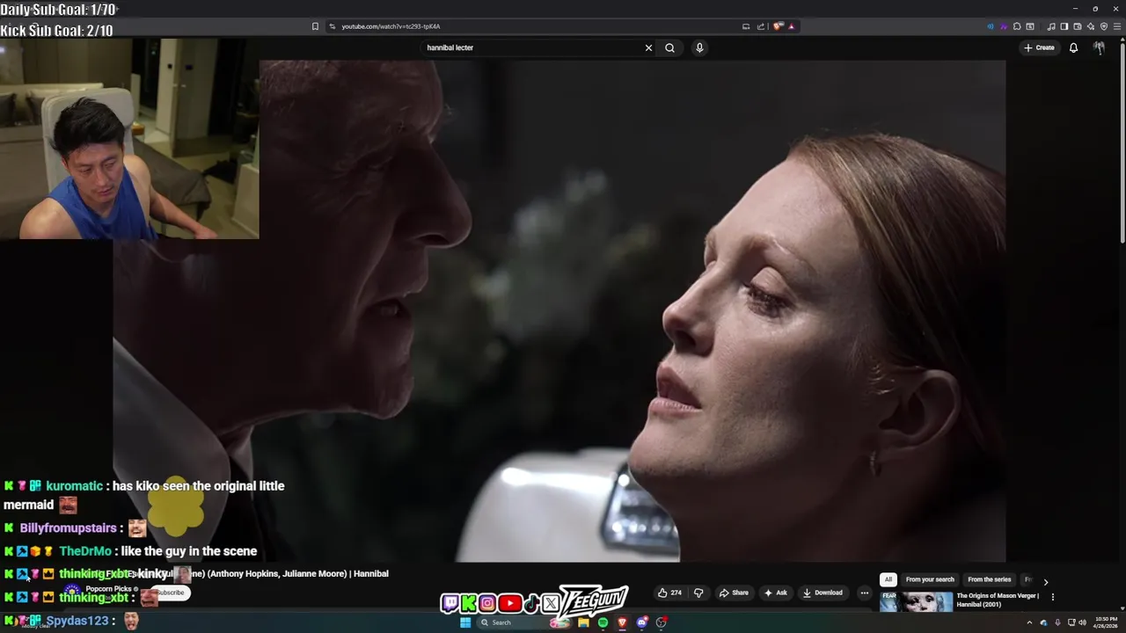This screenshot has height=633, width=1126.
Task: Select the From the series chip
Action: coord(990,579)
